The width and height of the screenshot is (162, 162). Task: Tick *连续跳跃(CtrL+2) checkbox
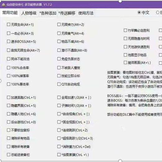point(59,130)
